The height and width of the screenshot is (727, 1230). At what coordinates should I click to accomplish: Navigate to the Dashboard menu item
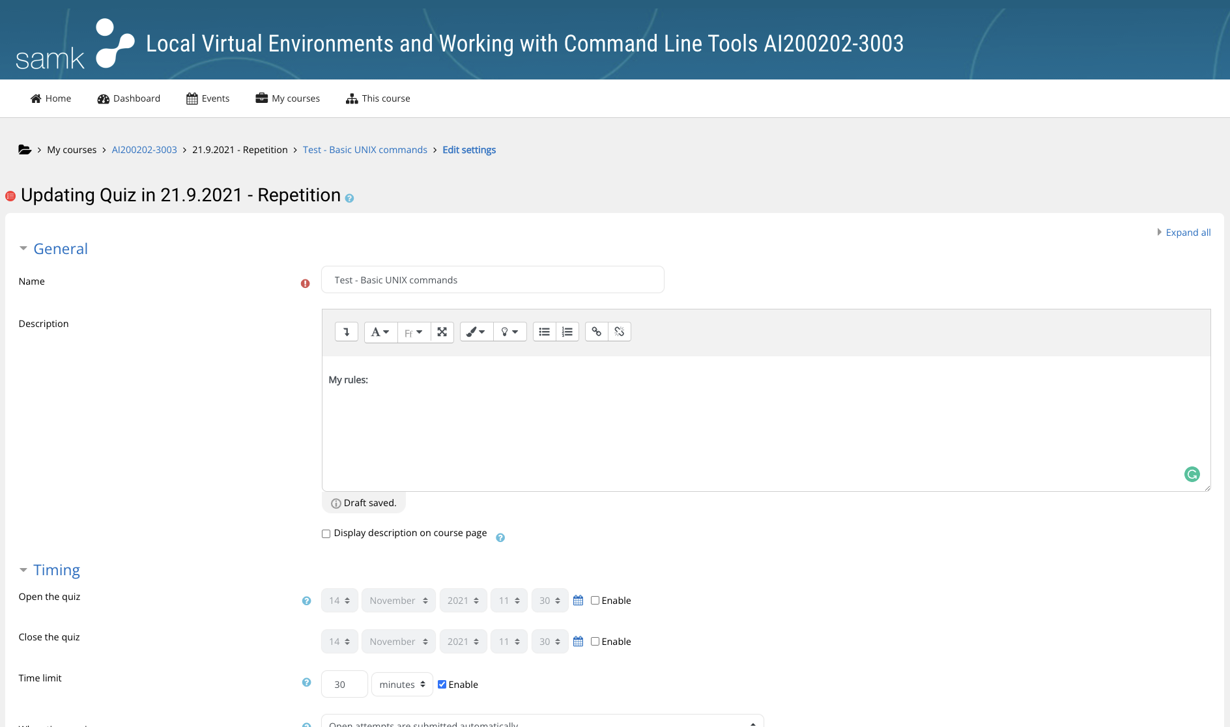pyautogui.click(x=128, y=98)
